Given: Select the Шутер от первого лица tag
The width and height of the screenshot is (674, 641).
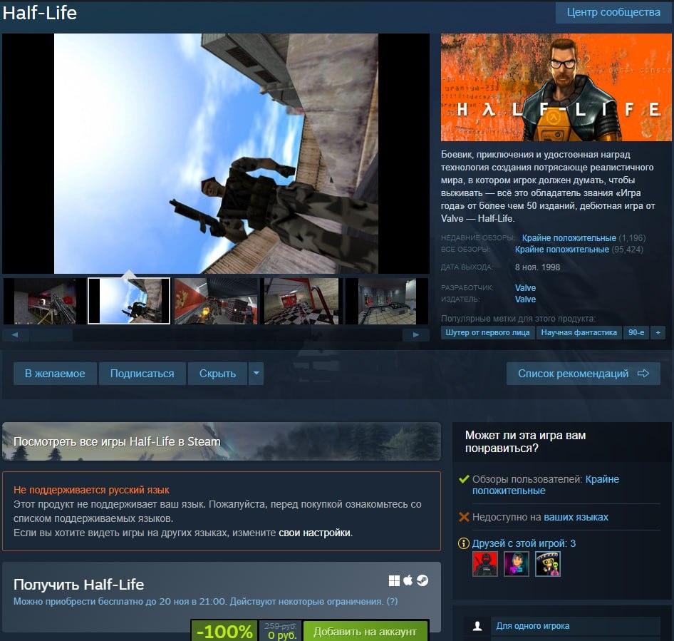Looking at the screenshot, I should (x=487, y=332).
